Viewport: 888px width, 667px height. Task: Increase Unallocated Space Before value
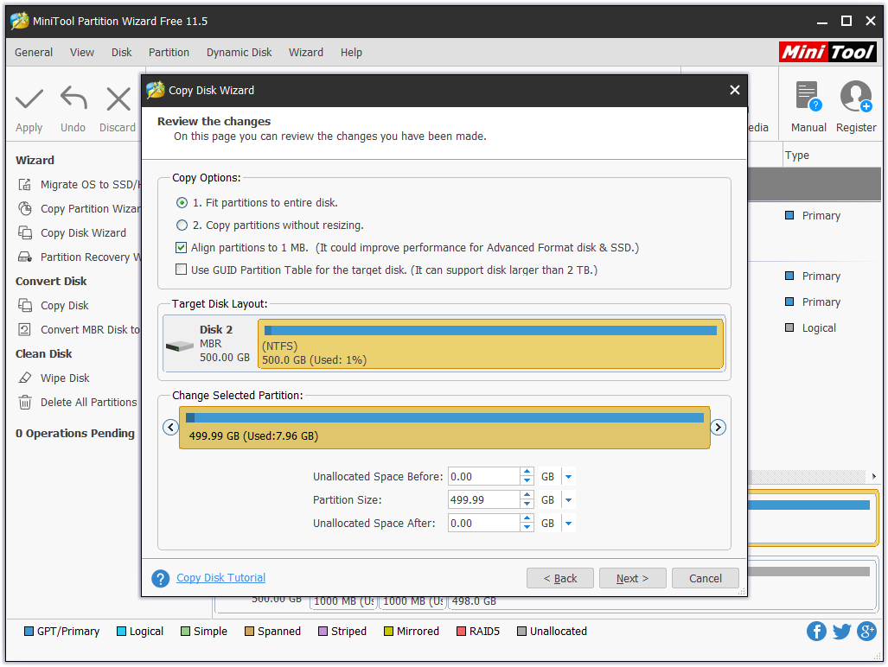coord(527,472)
